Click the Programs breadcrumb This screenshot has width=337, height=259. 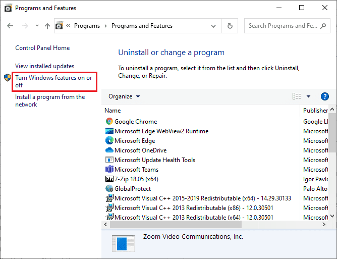[87, 26]
